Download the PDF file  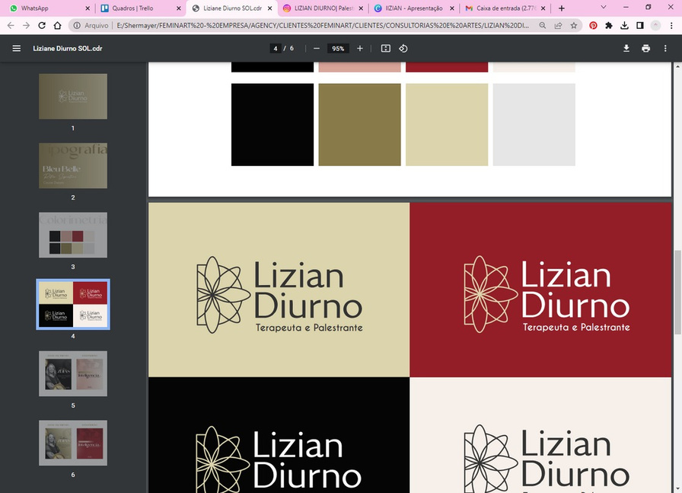tap(626, 48)
